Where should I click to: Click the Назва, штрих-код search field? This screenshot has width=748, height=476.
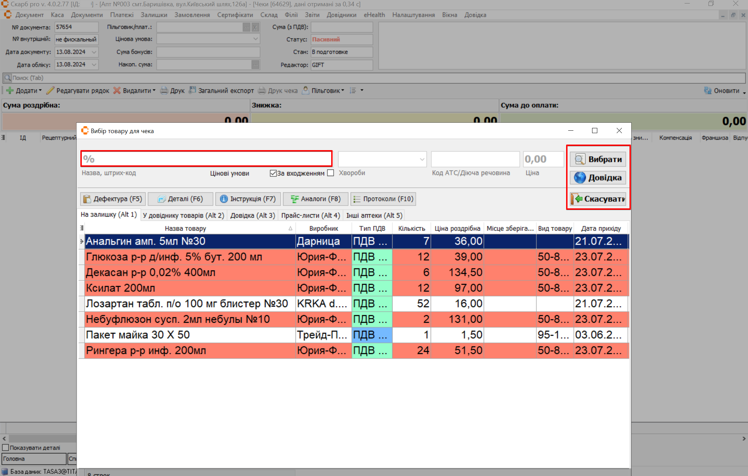pyautogui.click(x=206, y=159)
